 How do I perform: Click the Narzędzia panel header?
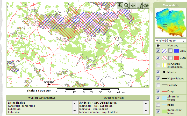pyautogui.click(x=170, y=5)
